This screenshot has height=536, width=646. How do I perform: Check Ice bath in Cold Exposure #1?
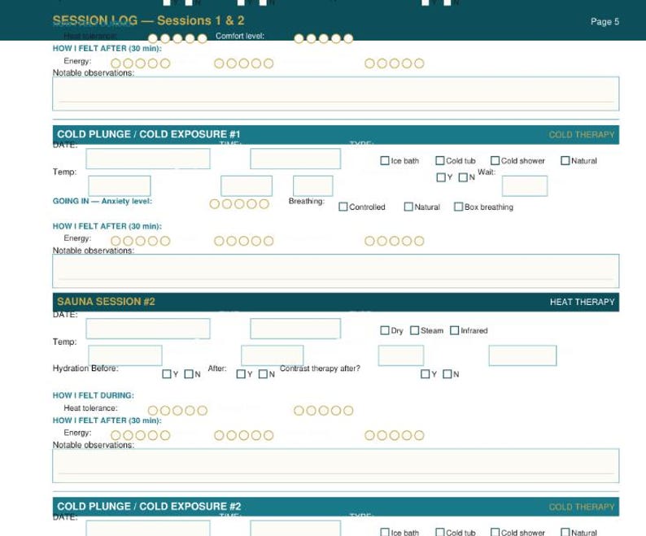pos(384,161)
